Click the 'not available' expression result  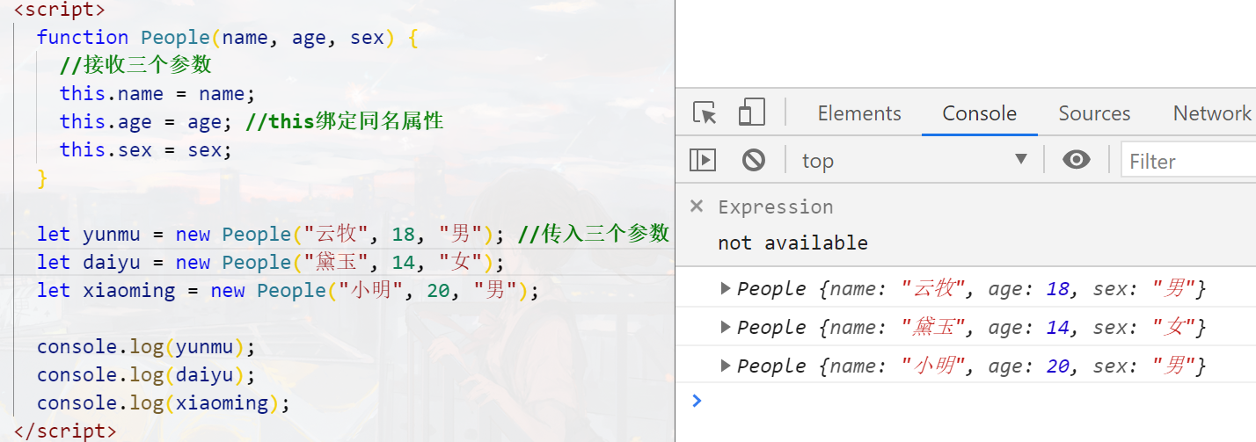click(x=792, y=243)
